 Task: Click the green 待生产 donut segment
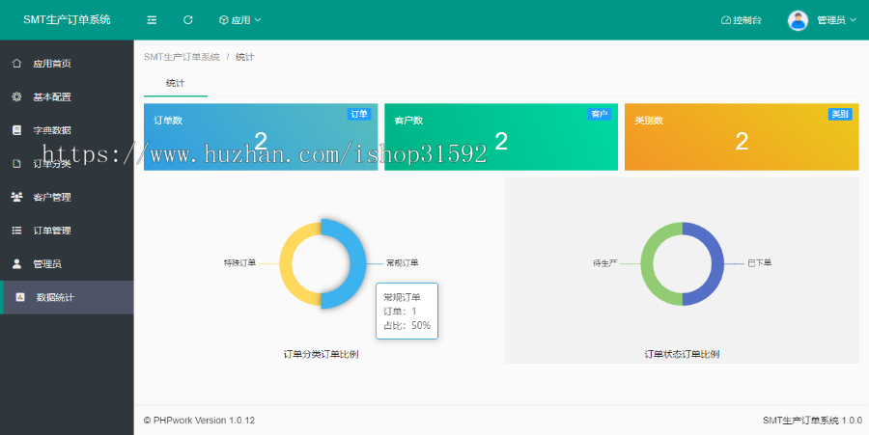click(647, 264)
